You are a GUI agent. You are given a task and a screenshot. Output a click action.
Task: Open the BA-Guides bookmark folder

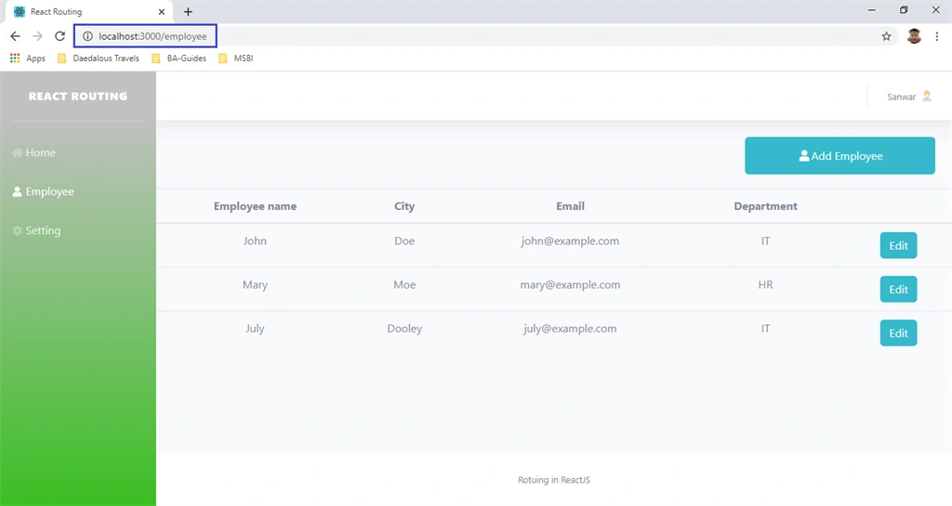coord(179,58)
